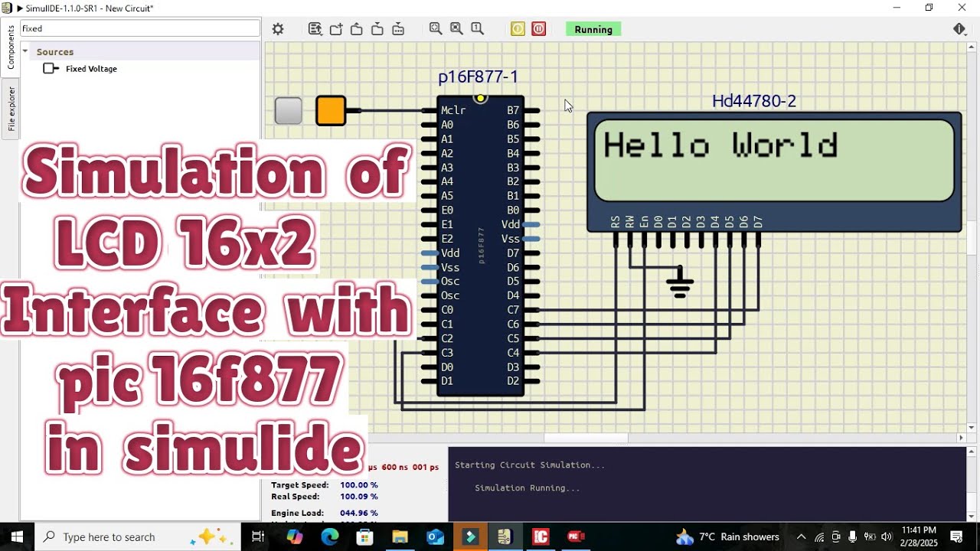
Task: Click the diamond icon at the toolbar's right end
Action: (x=959, y=29)
